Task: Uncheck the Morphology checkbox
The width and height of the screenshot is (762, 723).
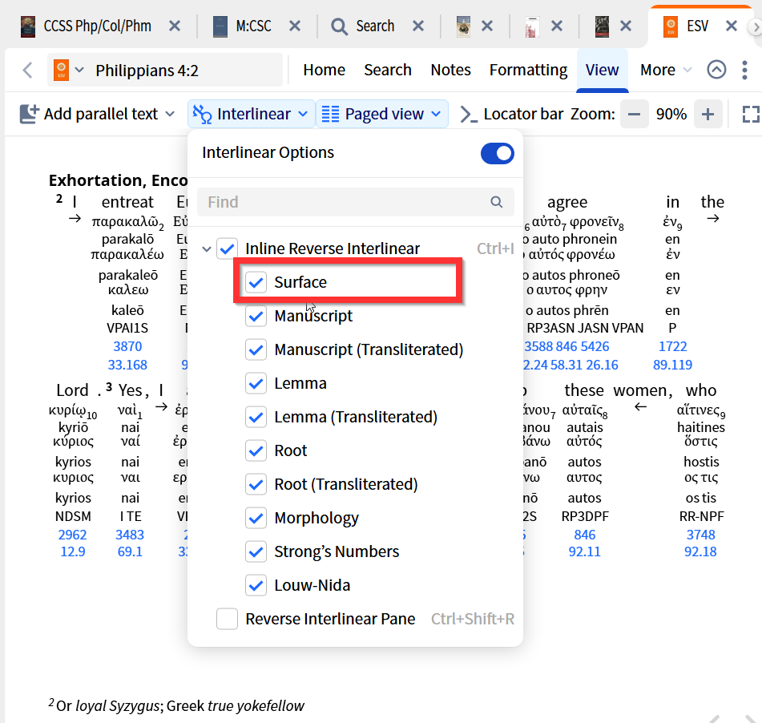Action: 256,518
